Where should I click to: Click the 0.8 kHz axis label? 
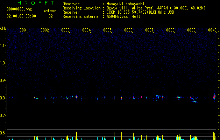3,98
